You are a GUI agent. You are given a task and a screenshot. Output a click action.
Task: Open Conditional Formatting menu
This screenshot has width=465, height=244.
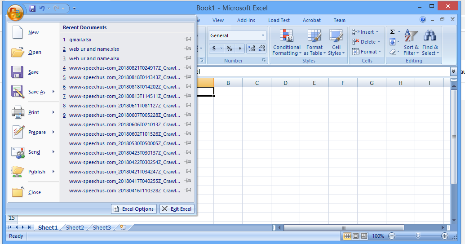coord(287,42)
